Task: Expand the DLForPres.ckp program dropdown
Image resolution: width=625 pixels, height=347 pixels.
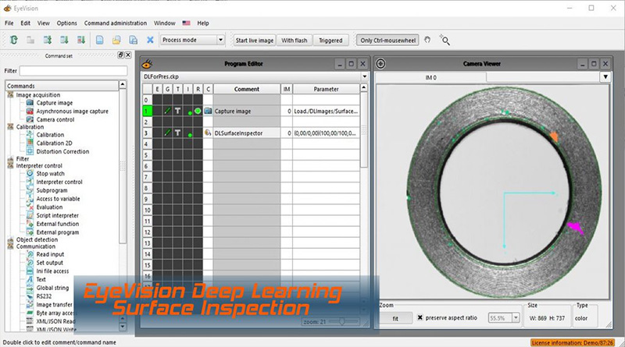Action: (x=363, y=77)
